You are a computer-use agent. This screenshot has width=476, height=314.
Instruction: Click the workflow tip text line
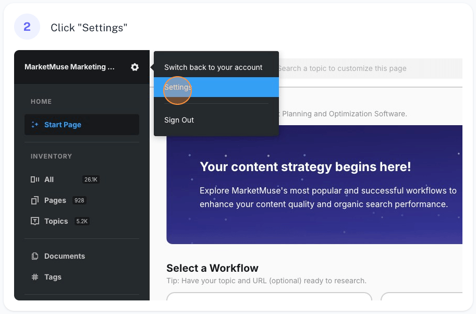(x=266, y=281)
